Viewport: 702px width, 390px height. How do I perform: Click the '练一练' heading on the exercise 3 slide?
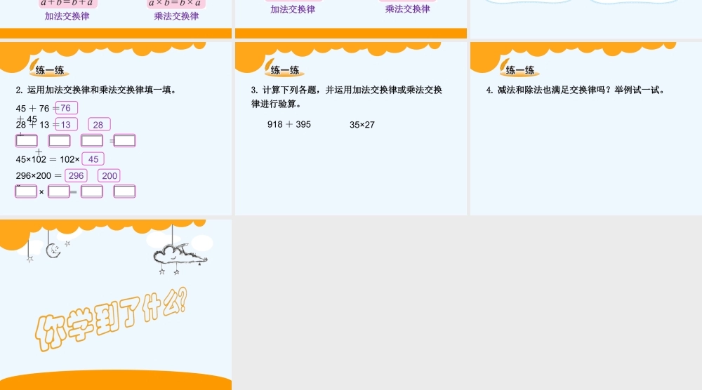[x=285, y=70]
